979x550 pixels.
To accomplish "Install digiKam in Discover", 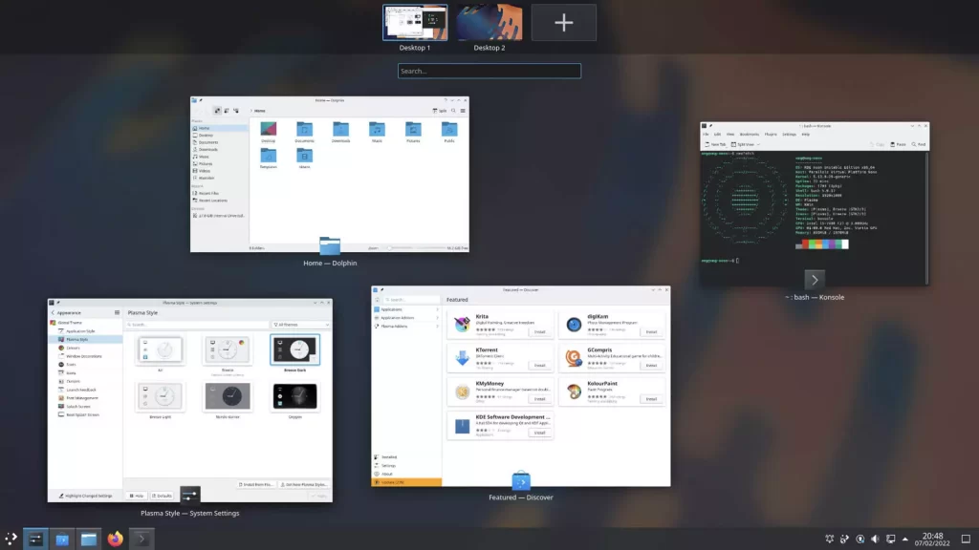I will pos(651,331).
